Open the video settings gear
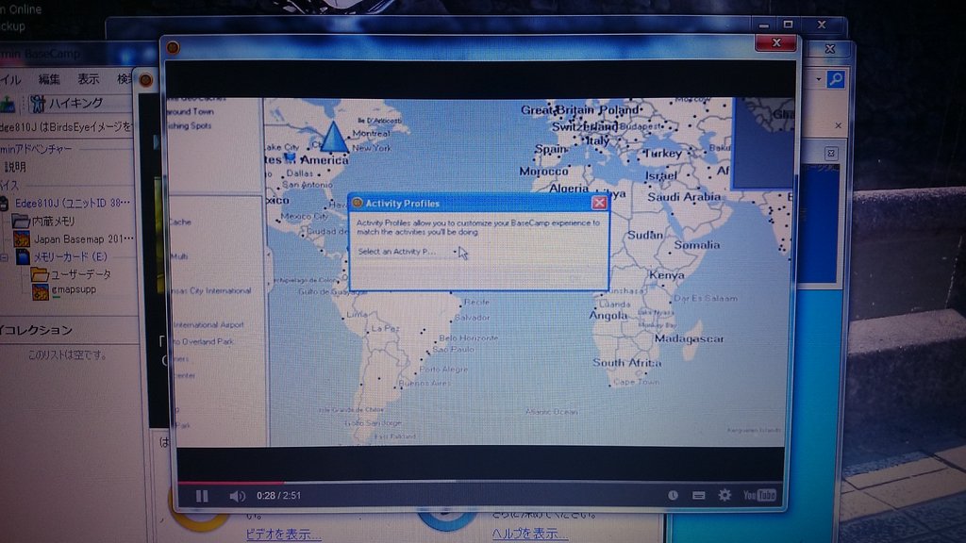This screenshot has height=543, width=966. tap(724, 495)
